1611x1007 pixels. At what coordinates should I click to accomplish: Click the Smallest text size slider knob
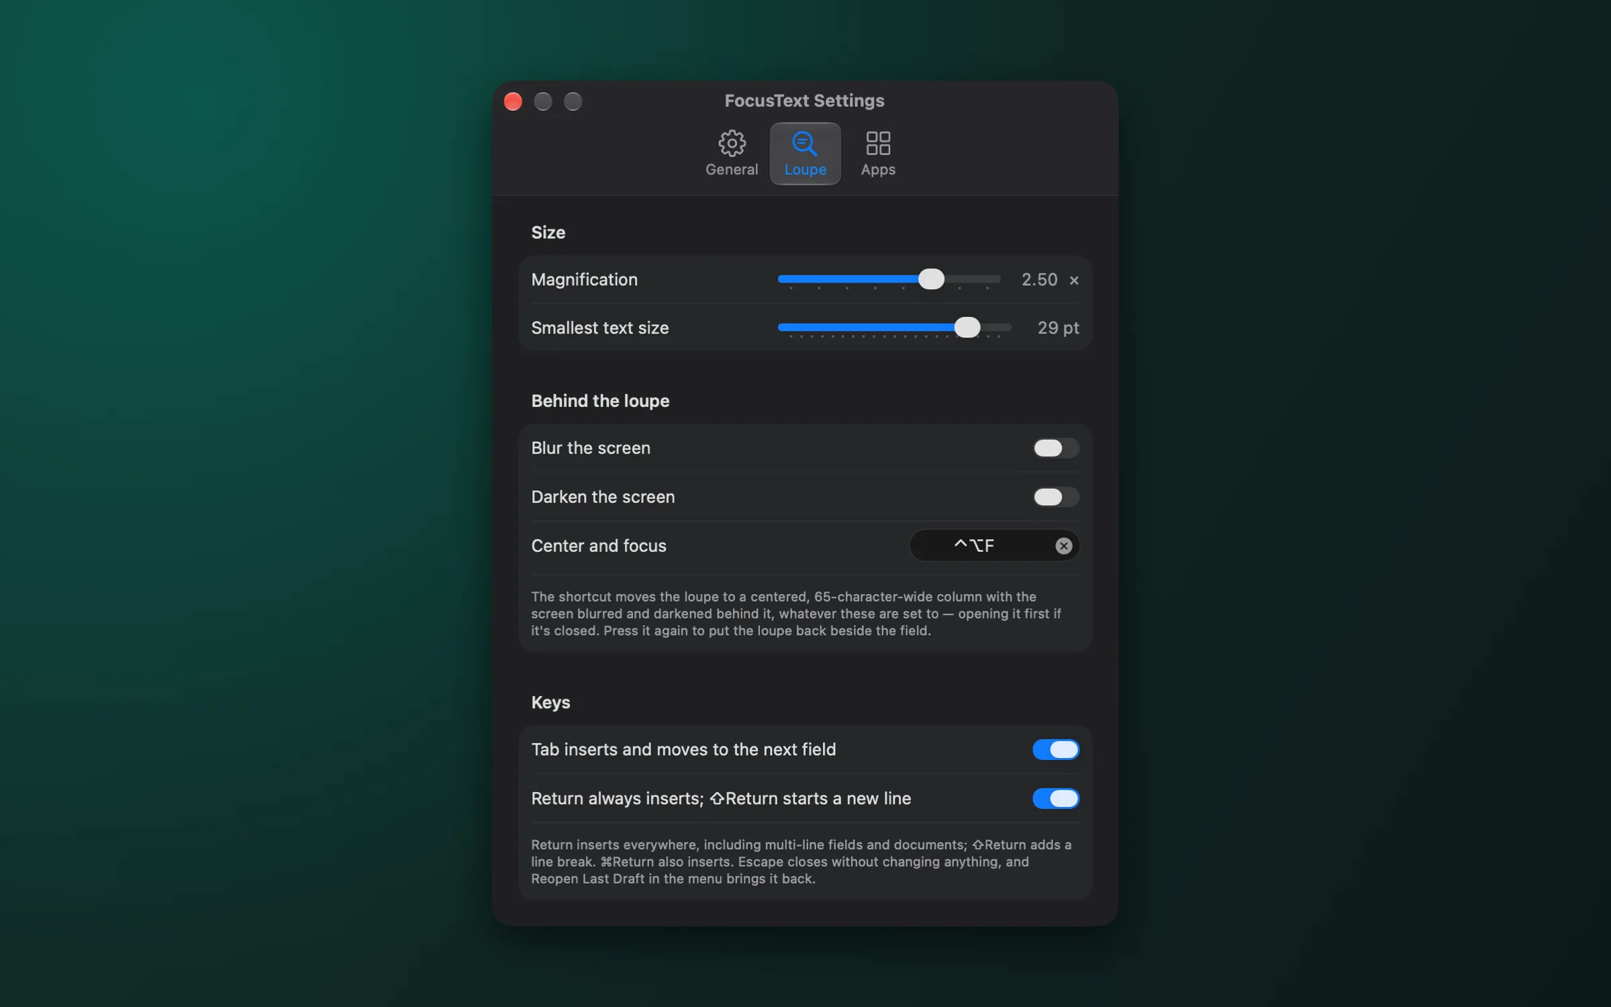click(967, 328)
